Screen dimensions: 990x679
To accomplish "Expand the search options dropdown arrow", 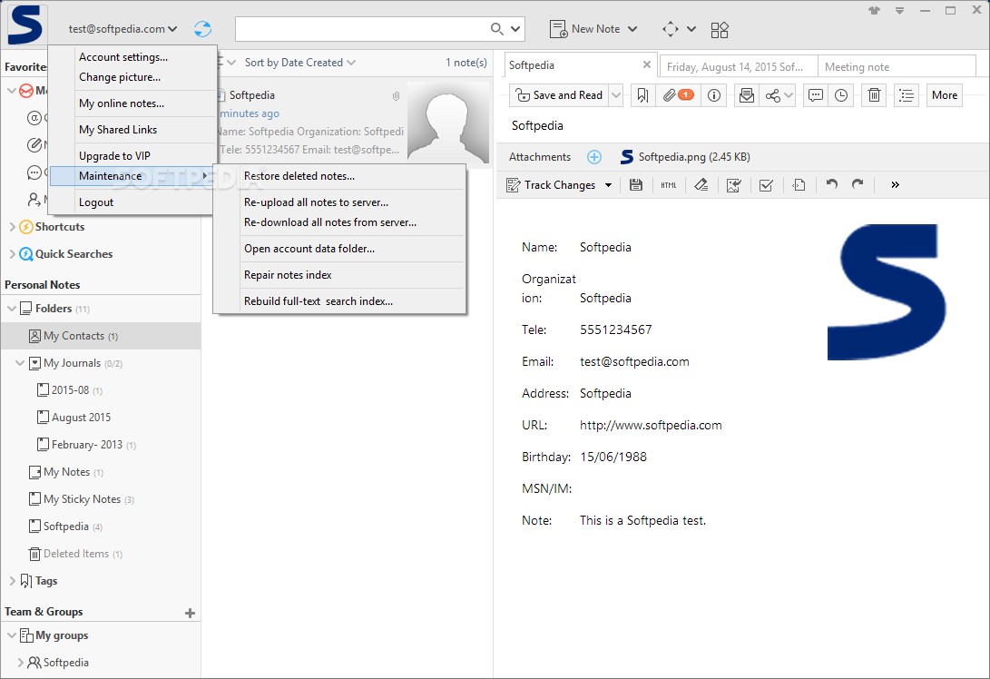I will (515, 29).
